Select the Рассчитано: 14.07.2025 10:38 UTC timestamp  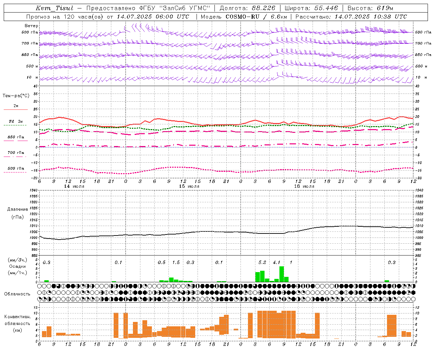pos(351,17)
